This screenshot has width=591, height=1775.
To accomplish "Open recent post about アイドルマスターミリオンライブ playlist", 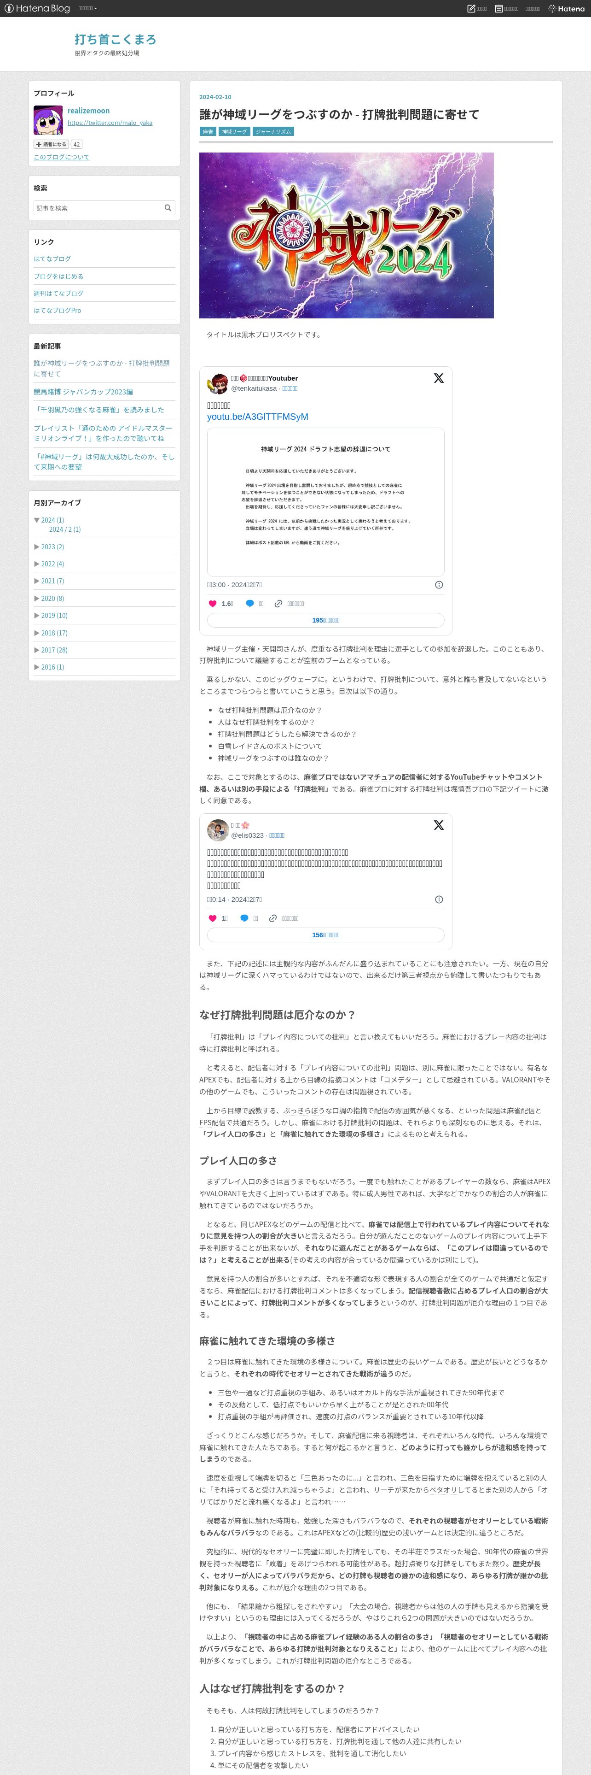I will pyautogui.click(x=103, y=433).
